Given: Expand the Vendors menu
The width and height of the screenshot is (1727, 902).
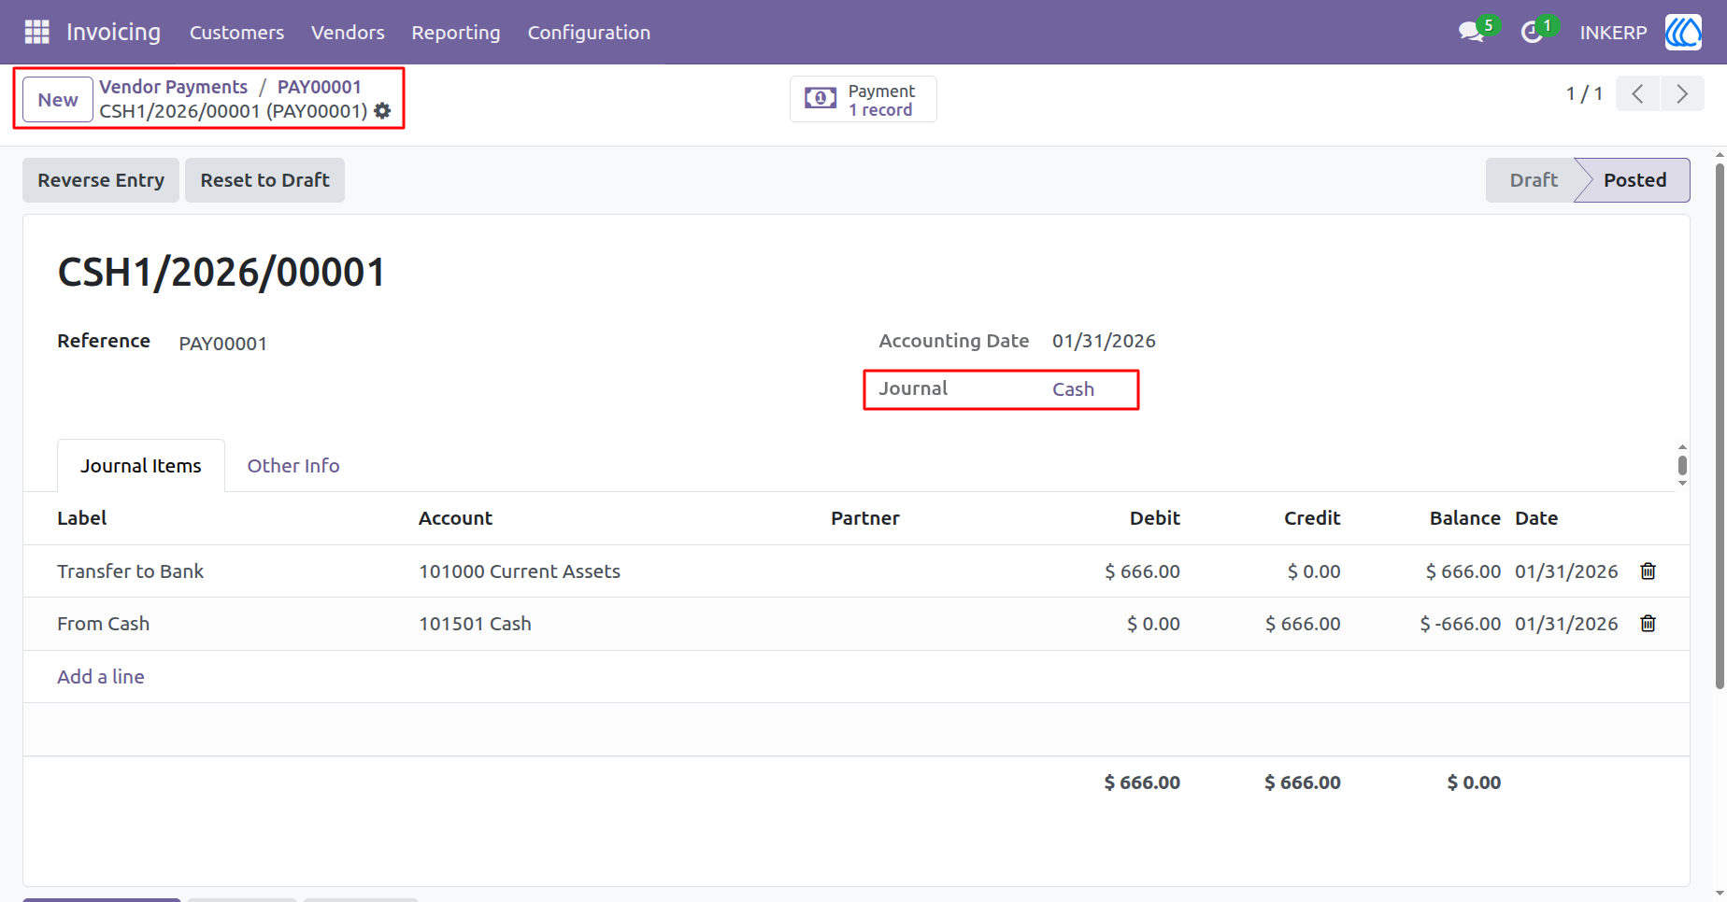Looking at the screenshot, I should [348, 33].
